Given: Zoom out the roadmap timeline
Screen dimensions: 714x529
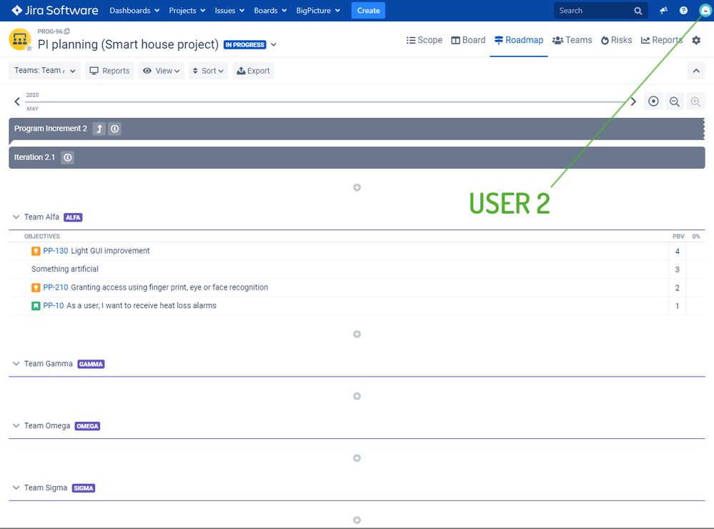Looking at the screenshot, I should [x=675, y=101].
